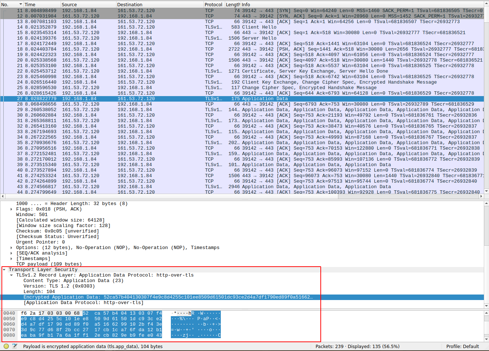Click the No. column sort arrow
Image resolution: width=489 pixels, height=351 pixels.
click(x=20, y=4)
